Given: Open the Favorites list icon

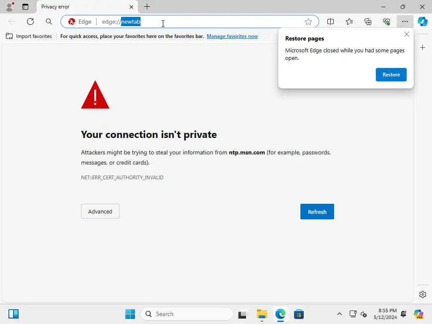Looking at the screenshot, I should [x=349, y=22].
